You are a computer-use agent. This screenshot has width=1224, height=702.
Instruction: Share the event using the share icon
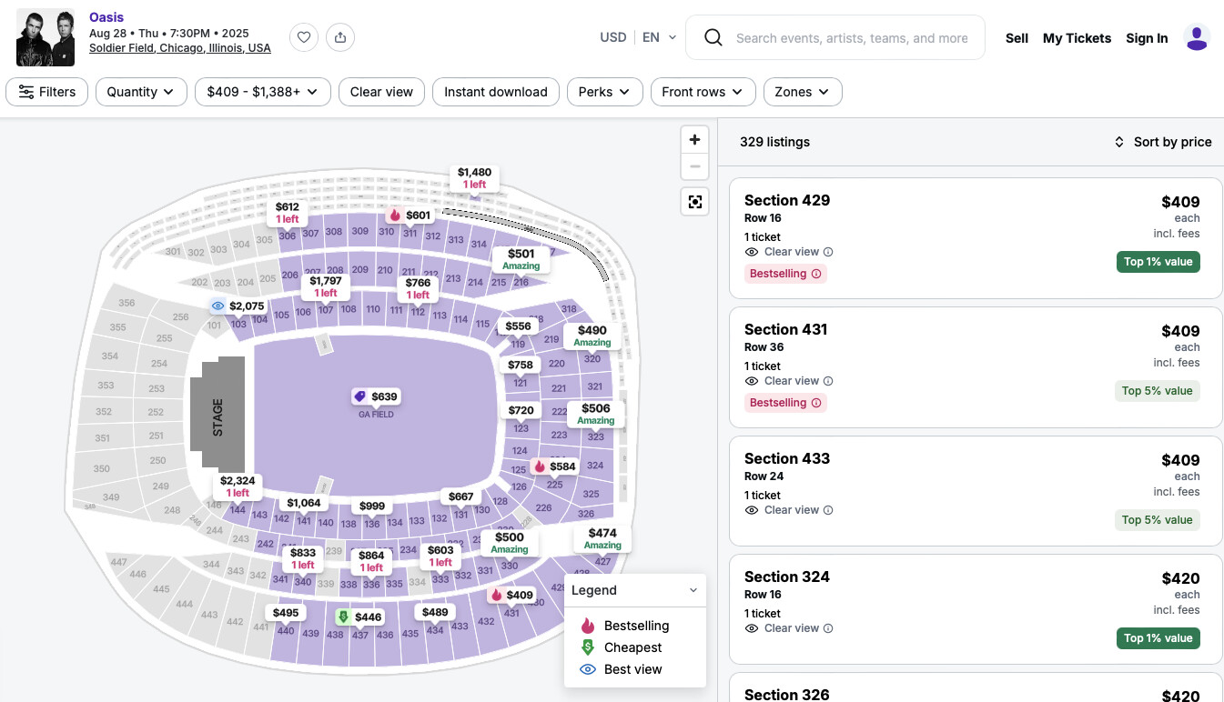[340, 37]
